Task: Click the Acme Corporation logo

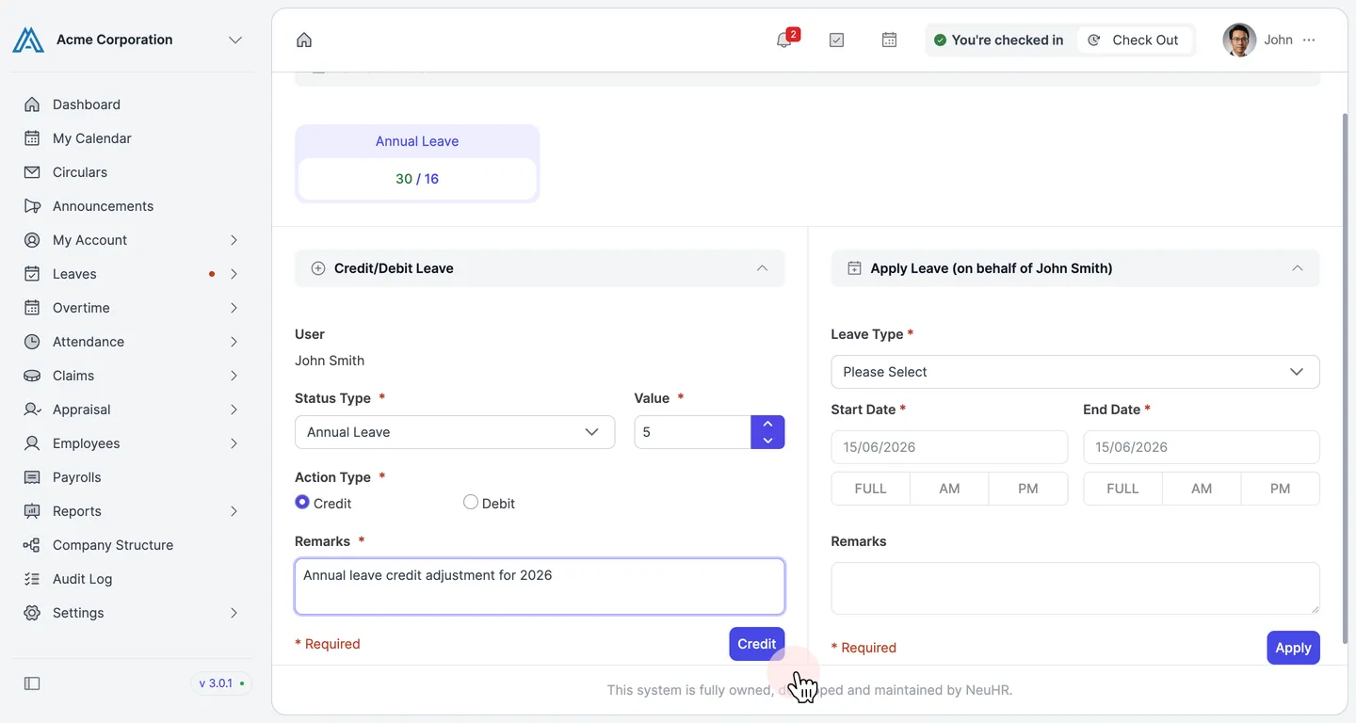Action: (x=28, y=40)
